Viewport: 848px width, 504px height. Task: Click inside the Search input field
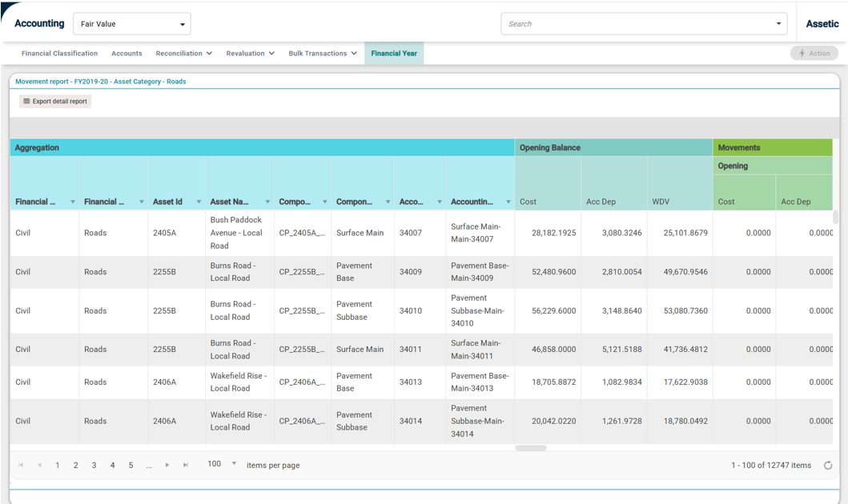pyautogui.click(x=638, y=24)
